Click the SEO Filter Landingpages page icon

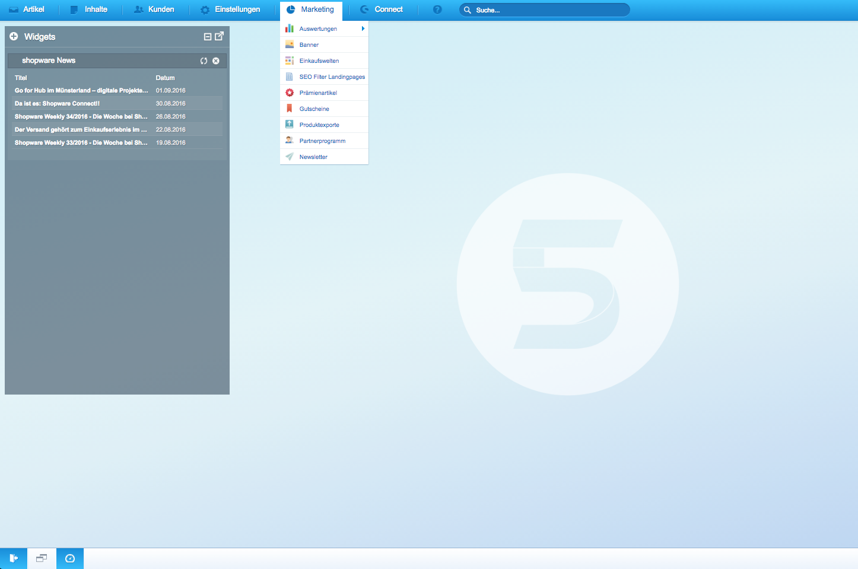(x=290, y=77)
